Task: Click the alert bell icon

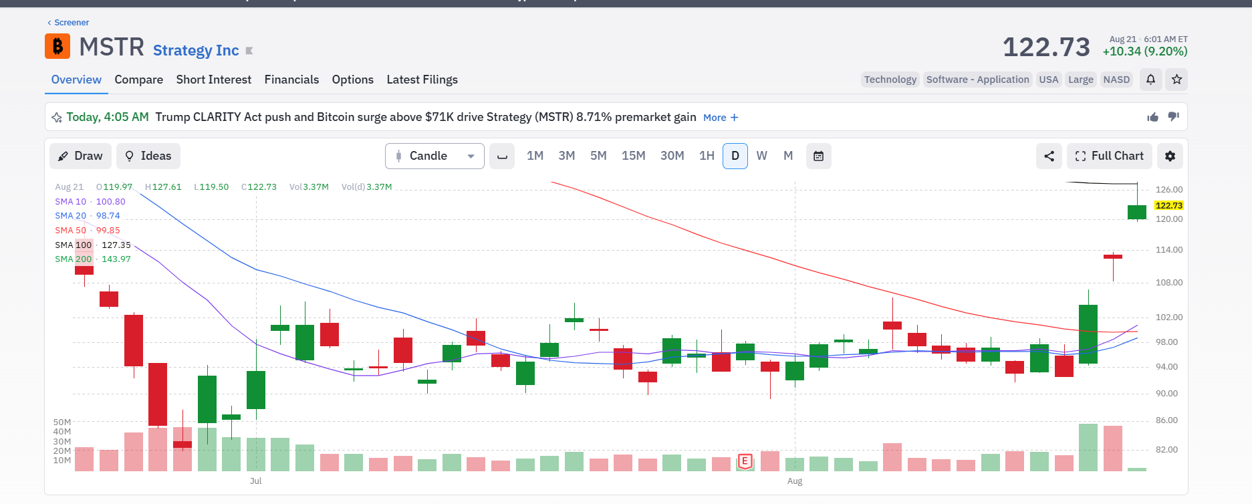Action: pos(1150,80)
